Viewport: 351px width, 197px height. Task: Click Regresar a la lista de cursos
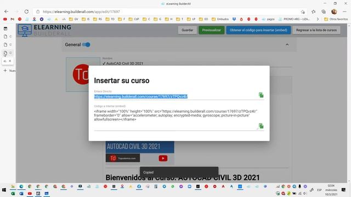(x=316, y=30)
